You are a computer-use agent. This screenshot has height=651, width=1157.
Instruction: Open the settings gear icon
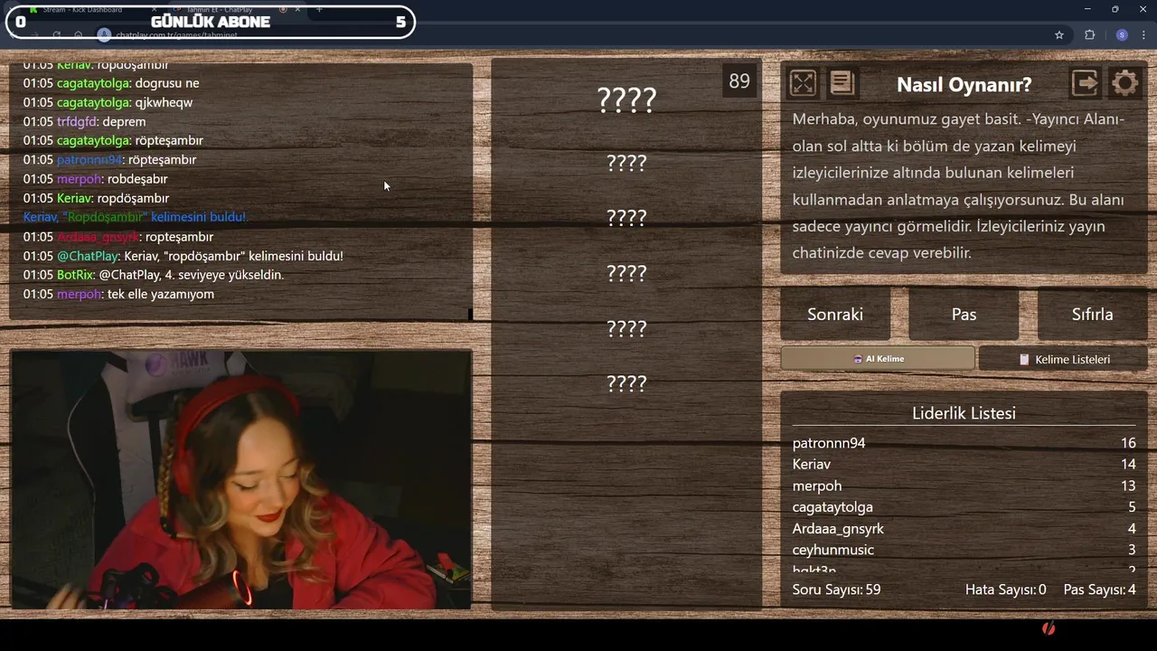click(x=1124, y=83)
